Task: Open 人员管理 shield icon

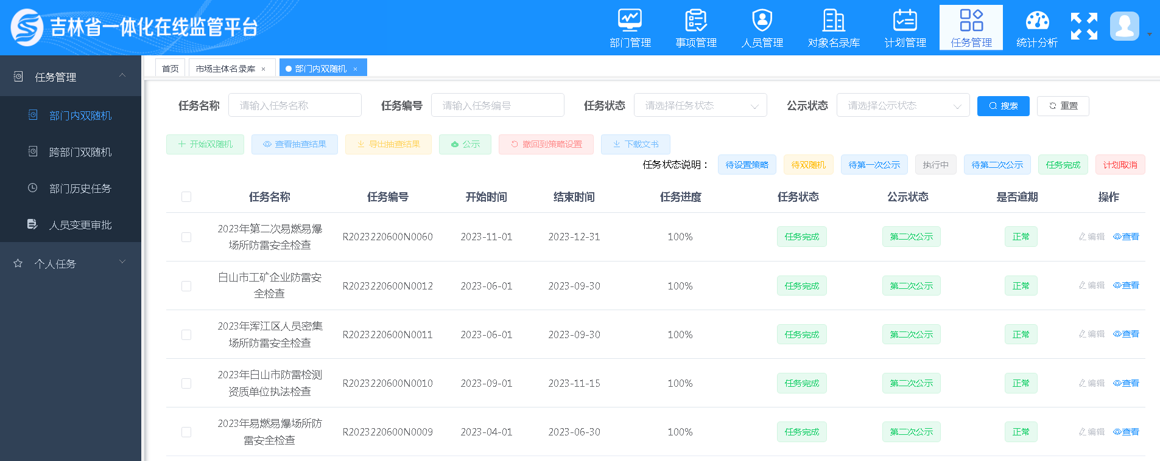Action: pyautogui.click(x=762, y=20)
